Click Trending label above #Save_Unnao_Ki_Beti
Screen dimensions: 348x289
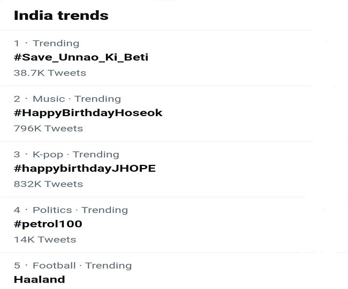(56, 43)
